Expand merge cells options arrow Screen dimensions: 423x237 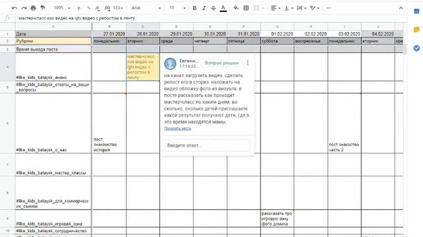(x=263, y=8)
